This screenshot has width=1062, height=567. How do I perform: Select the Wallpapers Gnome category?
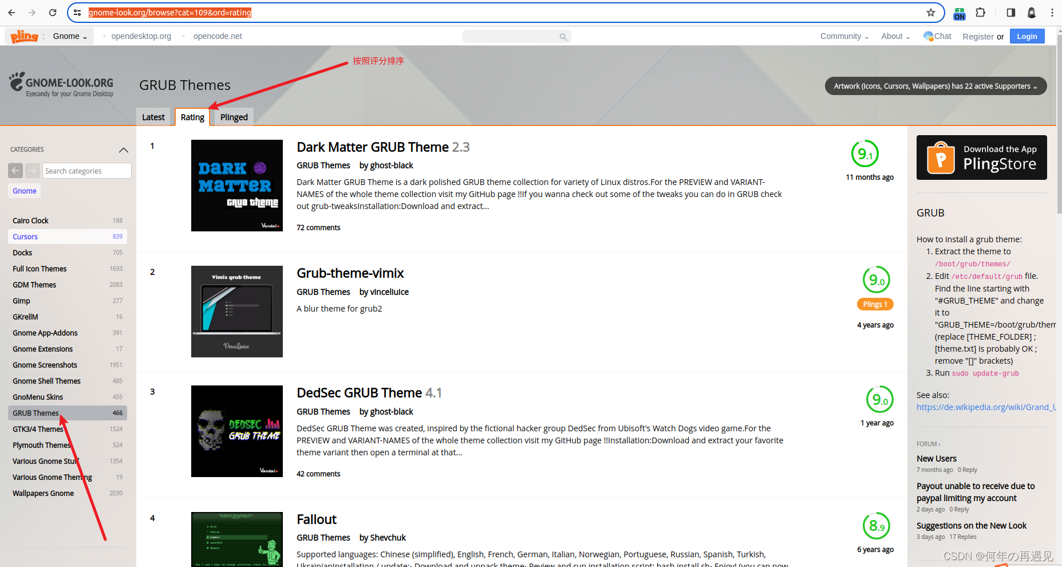pyautogui.click(x=68, y=493)
